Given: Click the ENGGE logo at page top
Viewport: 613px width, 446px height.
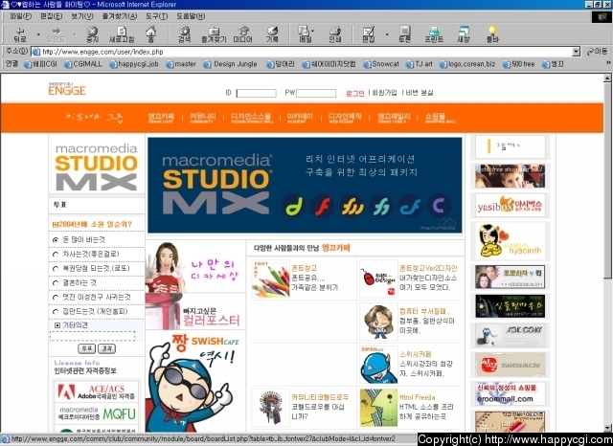Looking at the screenshot, I should tap(67, 89).
